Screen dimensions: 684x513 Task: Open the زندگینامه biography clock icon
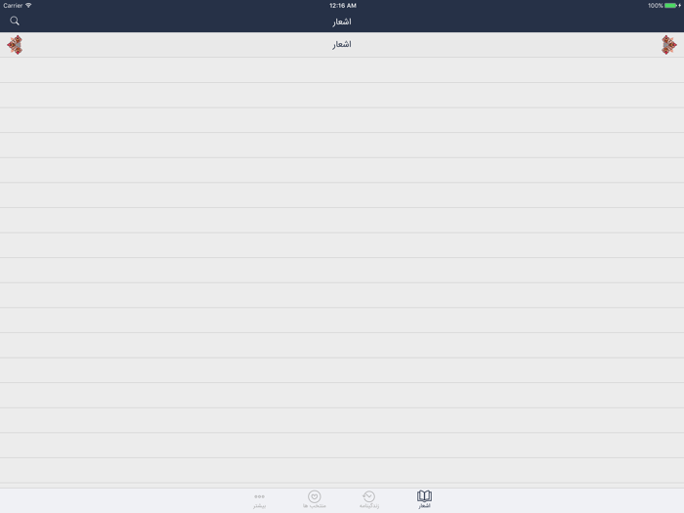[369, 496]
